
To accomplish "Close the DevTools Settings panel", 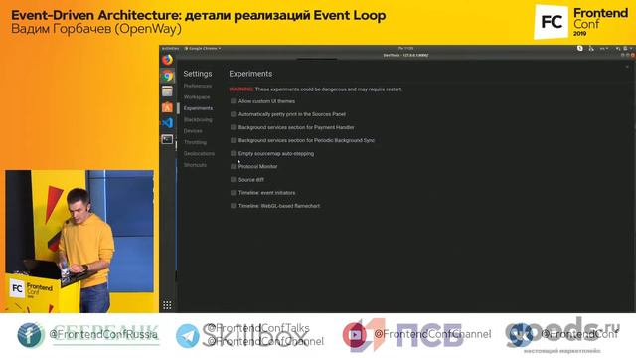I will click(627, 67).
